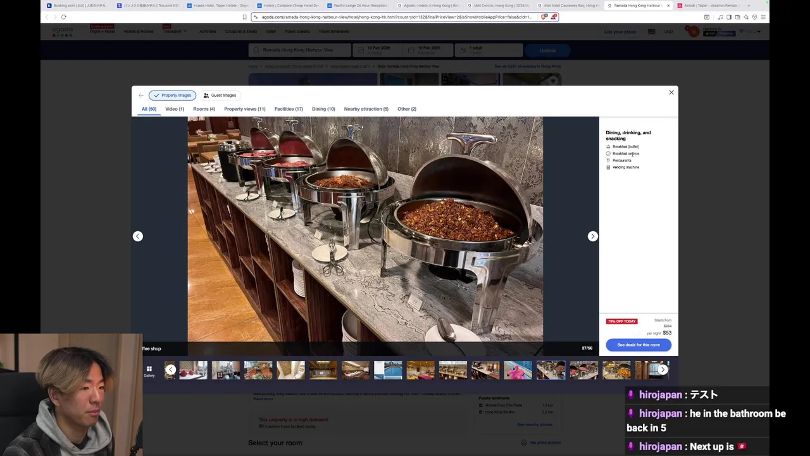The height and width of the screenshot is (456, 810).
Task: Click the hotel name search field on Agoda
Action: click(x=299, y=50)
